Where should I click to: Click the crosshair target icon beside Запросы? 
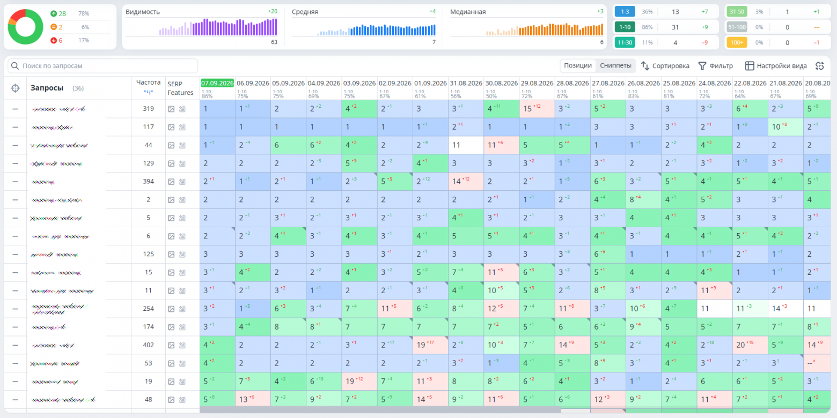click(x=15, y=88)
